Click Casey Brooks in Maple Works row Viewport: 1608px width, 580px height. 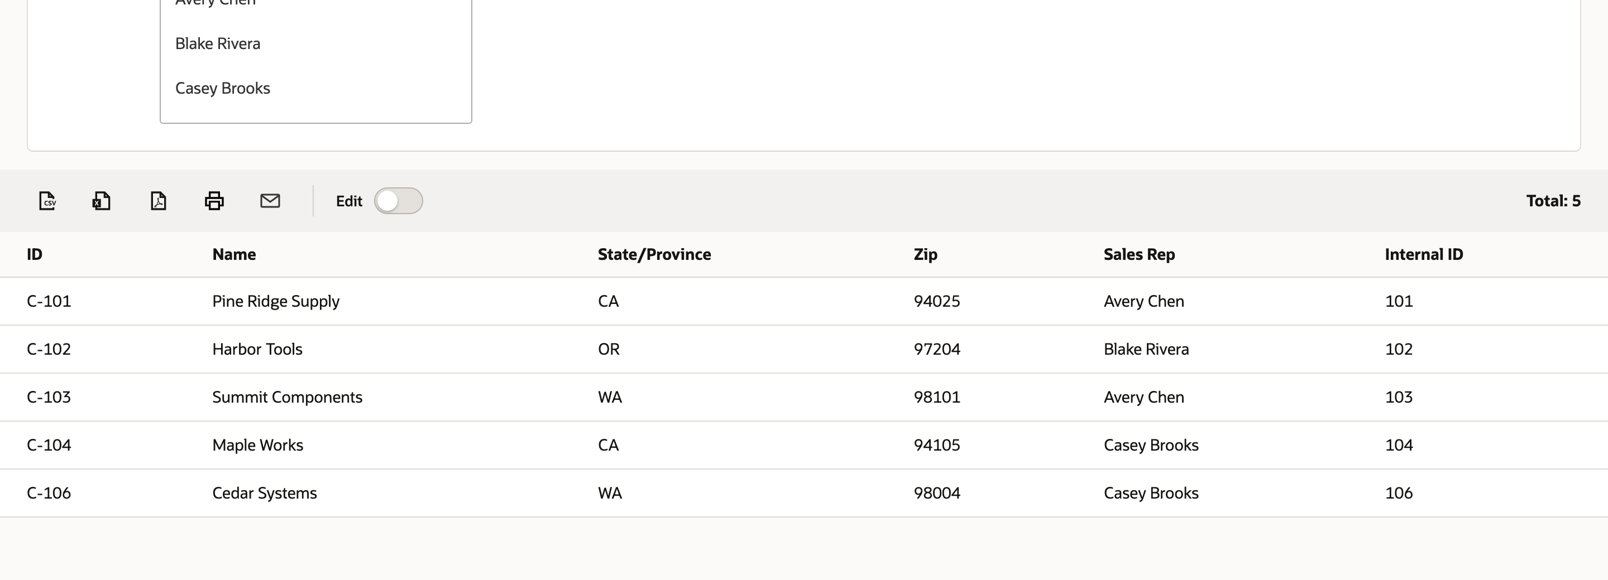click(x=1151, y=445)
